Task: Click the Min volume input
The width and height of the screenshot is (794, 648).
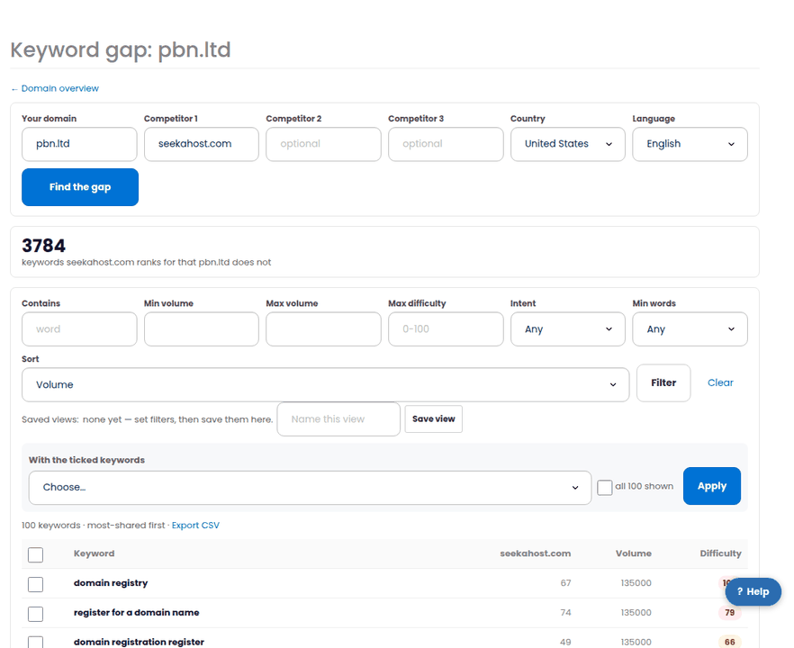Action: tap(202, 329)
